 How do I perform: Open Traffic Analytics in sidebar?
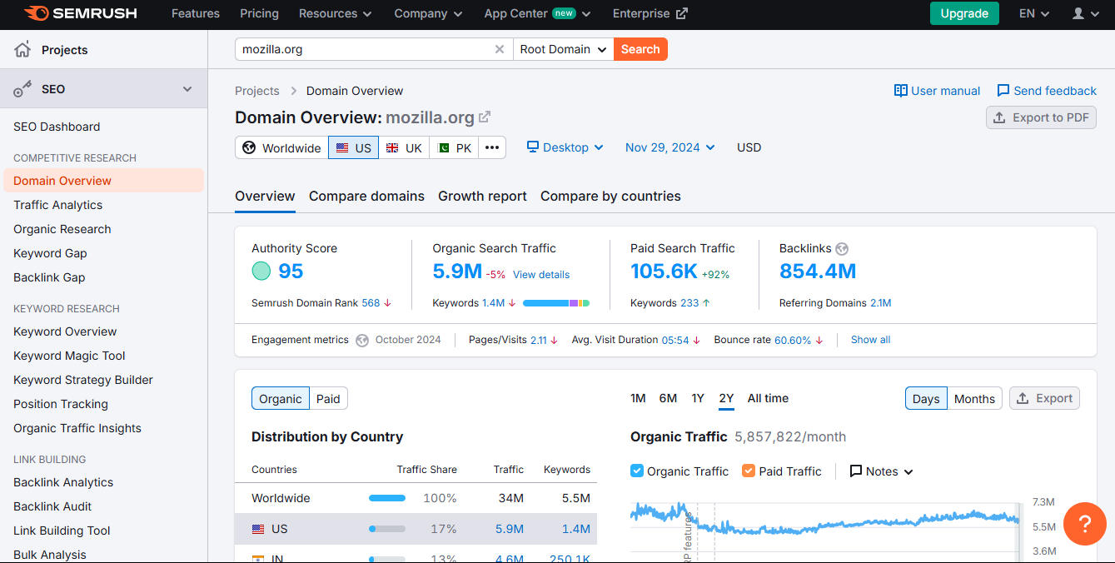point(58,205)
